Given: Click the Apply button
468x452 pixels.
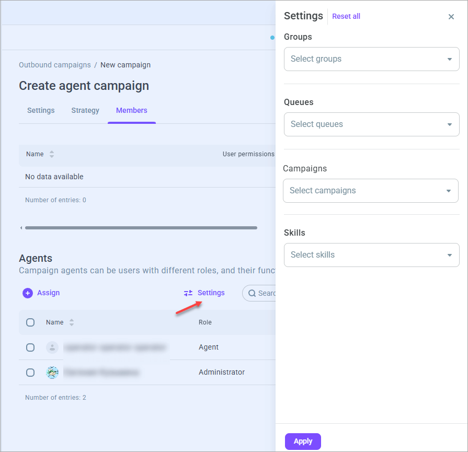Looking at the screenshot, I should [x=303, y=441].
